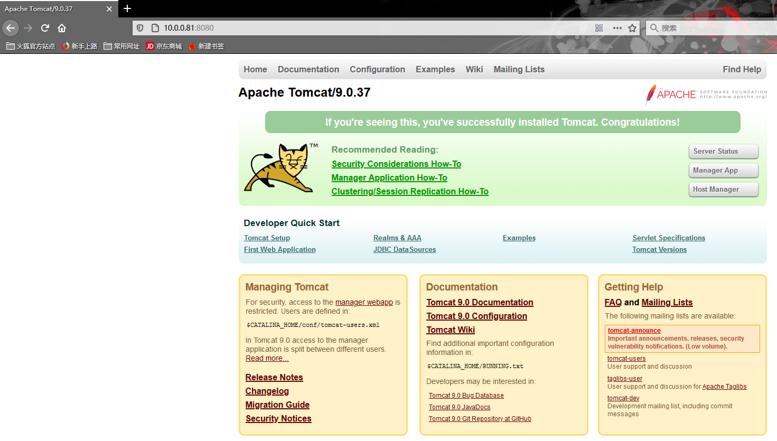Click the browser back arrow button
The image size is (777, 441).
pos(11,28)
